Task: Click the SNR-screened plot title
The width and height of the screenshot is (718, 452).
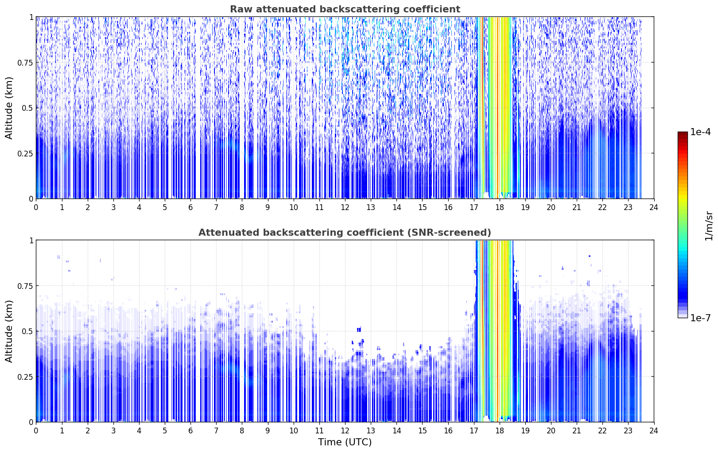Action: 345,233
